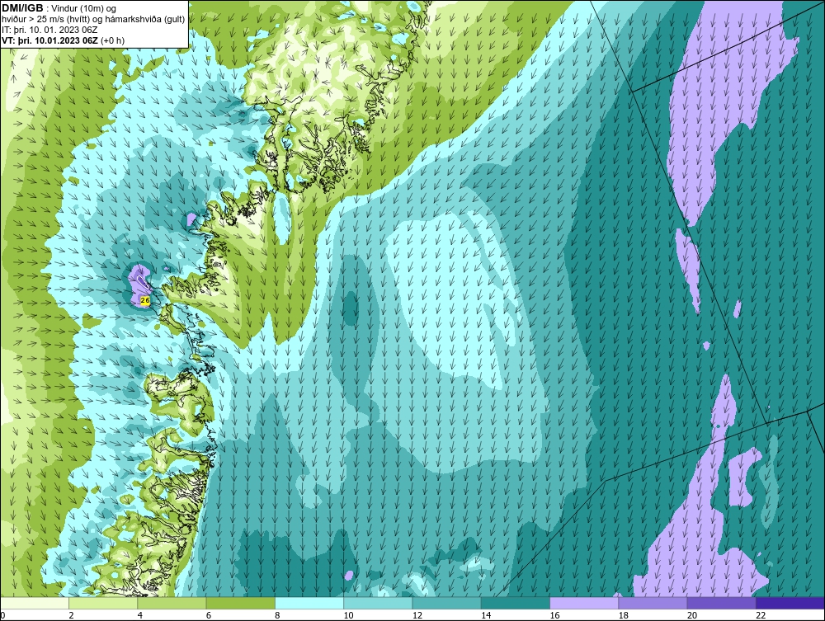Choose the 8–10 m/s light cyan swatch
Image resolution: width=825 pixels, height=621 pixels.
pyautogui.click(x=309, y=603)
